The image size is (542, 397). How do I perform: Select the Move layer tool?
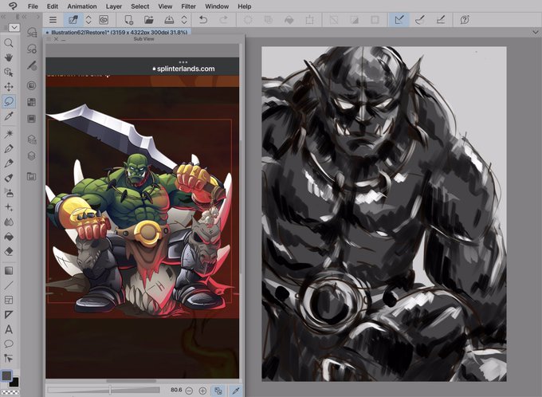click(x=9, y=87)
